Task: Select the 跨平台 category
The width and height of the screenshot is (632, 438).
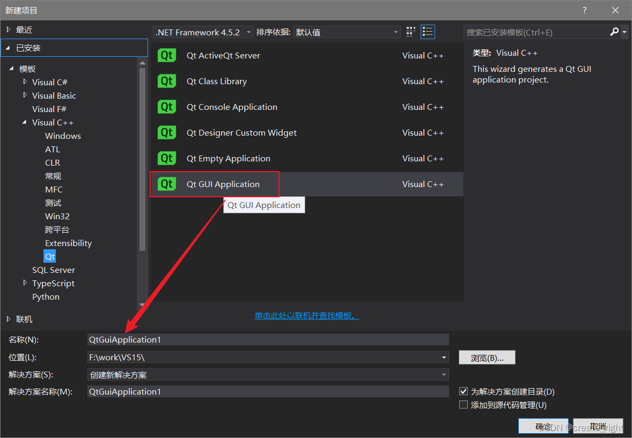Action: pyautogui.click(x=57, y=229)
